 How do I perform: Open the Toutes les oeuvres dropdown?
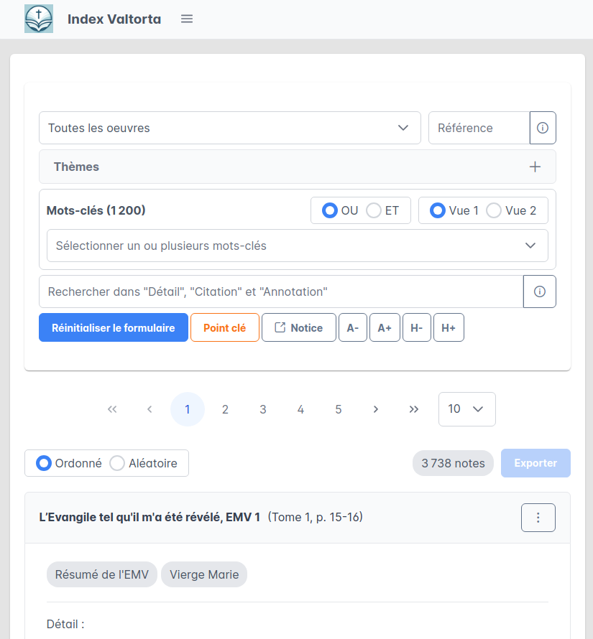pos(229,128)
